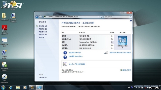The image size is (161, 90).
Task: Open 調整索引選項 in the sidebar
Action: pos(43,29)
